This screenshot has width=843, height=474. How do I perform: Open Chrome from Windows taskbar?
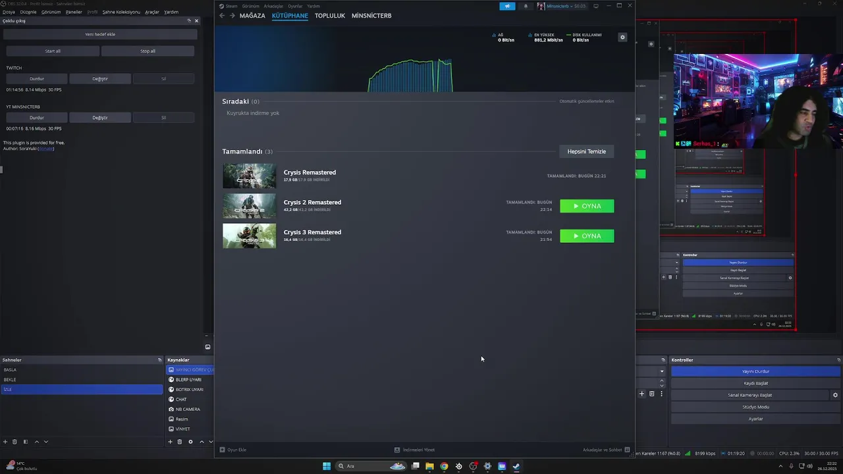tap(444, 466)
